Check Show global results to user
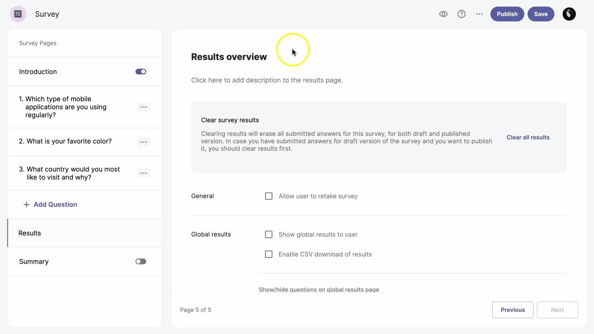This screenshot has width=594, height=334. [x=269, y=235]
